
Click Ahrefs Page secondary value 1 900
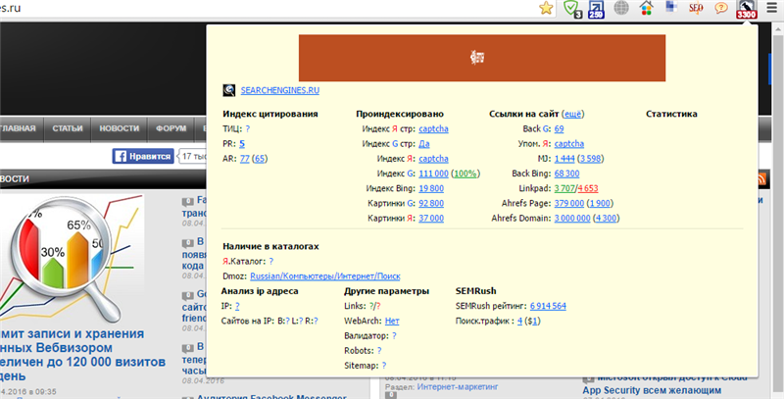tap(600, 204)
